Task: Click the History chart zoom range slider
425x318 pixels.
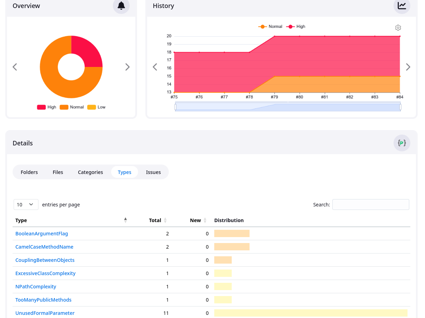Action: tap(288, 107)
